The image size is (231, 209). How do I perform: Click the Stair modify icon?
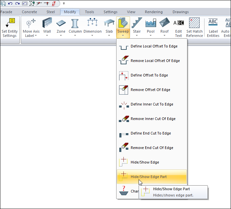(137, 23)
